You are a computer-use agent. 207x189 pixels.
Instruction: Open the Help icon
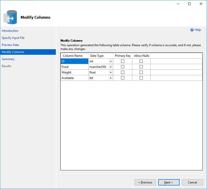pos(192,30)
